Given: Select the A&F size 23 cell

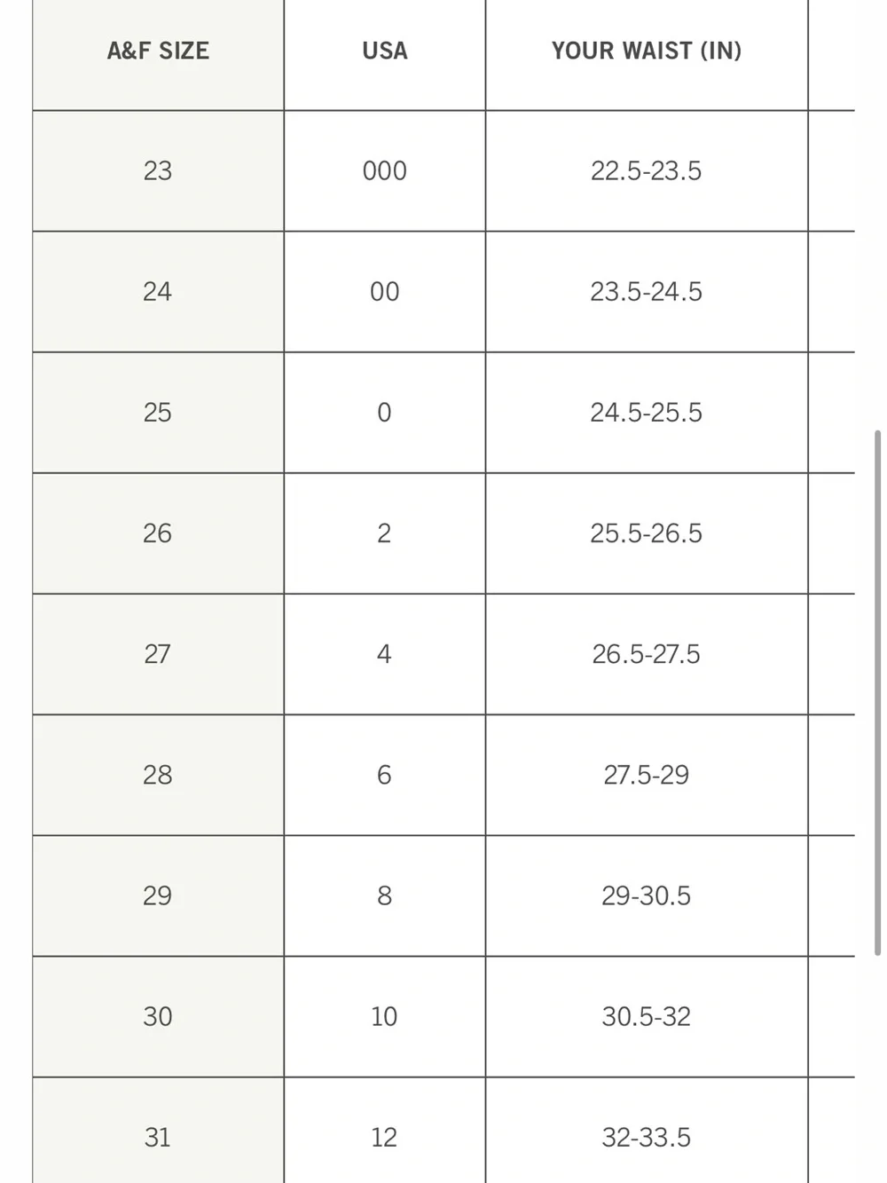Looking at the screenshot, I should pyautogui.click(x=158, y=170).
